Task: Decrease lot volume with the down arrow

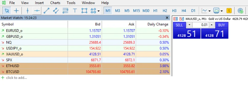Action: pos(189,25)
